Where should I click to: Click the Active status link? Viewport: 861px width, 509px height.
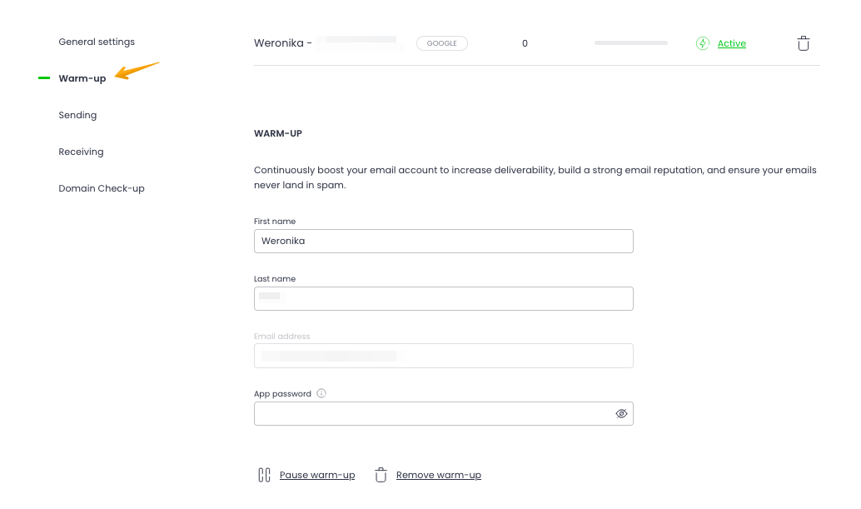tap(732, 43)
